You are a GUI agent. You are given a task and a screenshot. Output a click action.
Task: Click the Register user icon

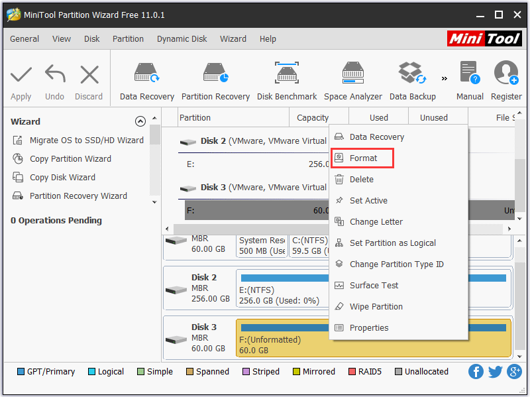506,73
